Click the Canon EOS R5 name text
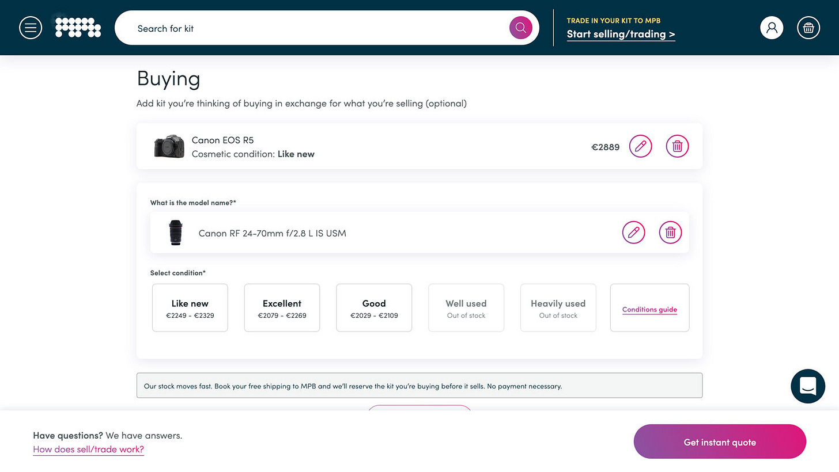839x472 pixels. tap(222, 140)
